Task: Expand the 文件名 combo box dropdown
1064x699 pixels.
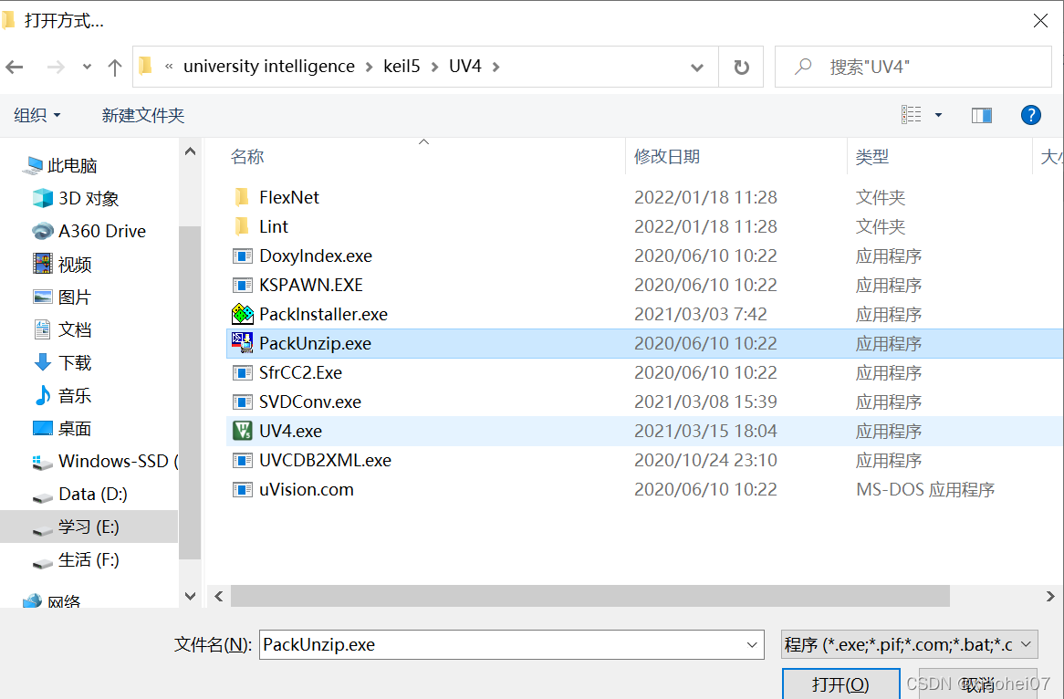Action: (752, 645)
